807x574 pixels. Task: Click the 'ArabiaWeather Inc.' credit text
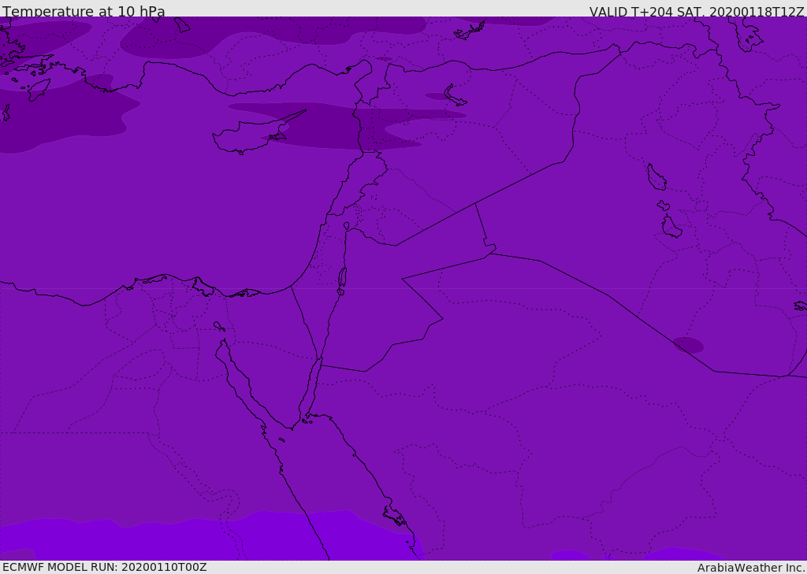(x=752, y=568)
